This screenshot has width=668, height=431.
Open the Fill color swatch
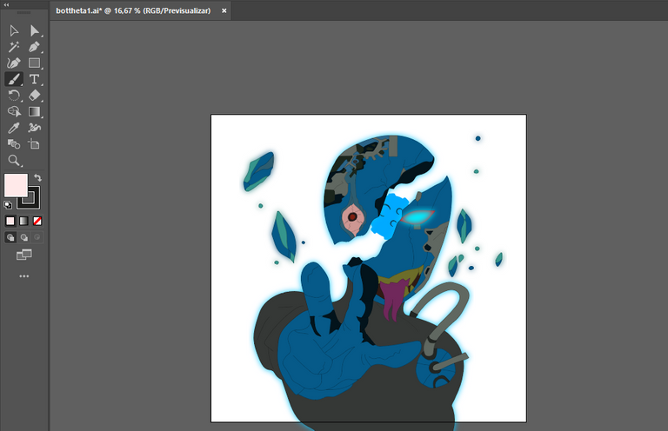[x=16, y=185]
